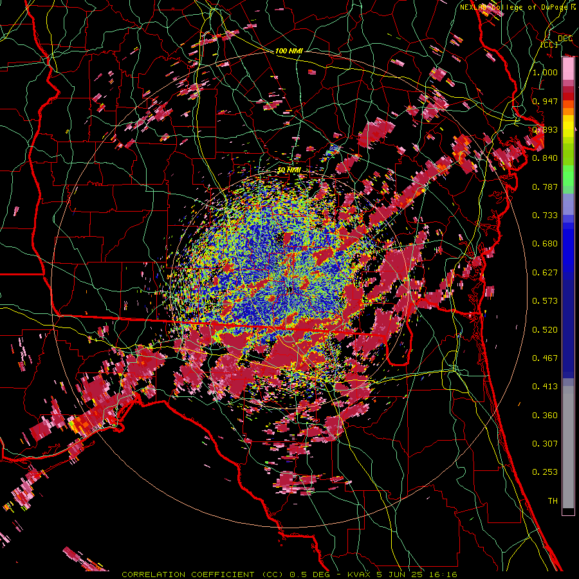Click the 0.893 legend value
The image size is (579, 579).
545,129
